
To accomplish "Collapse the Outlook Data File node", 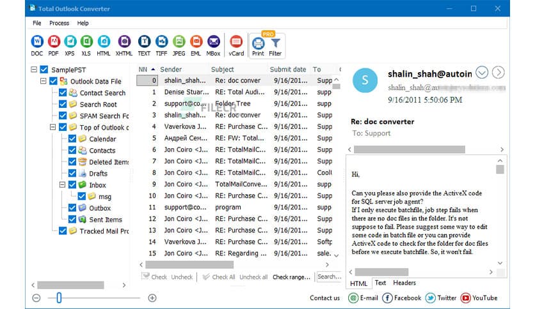I will point(43,81).
